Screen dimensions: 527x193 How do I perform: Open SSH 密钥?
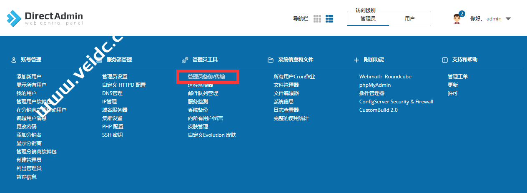coord(112,135)
